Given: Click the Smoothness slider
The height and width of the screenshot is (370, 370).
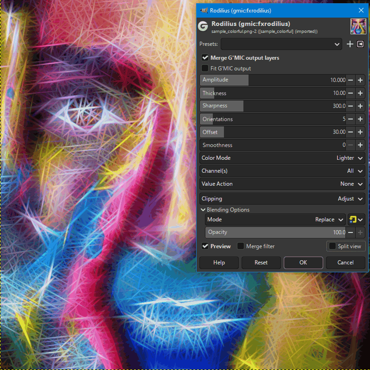Looking at the screenshot, I should 273,145.
